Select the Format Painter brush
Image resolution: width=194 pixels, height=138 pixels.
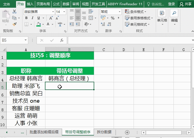coord(14,24)
